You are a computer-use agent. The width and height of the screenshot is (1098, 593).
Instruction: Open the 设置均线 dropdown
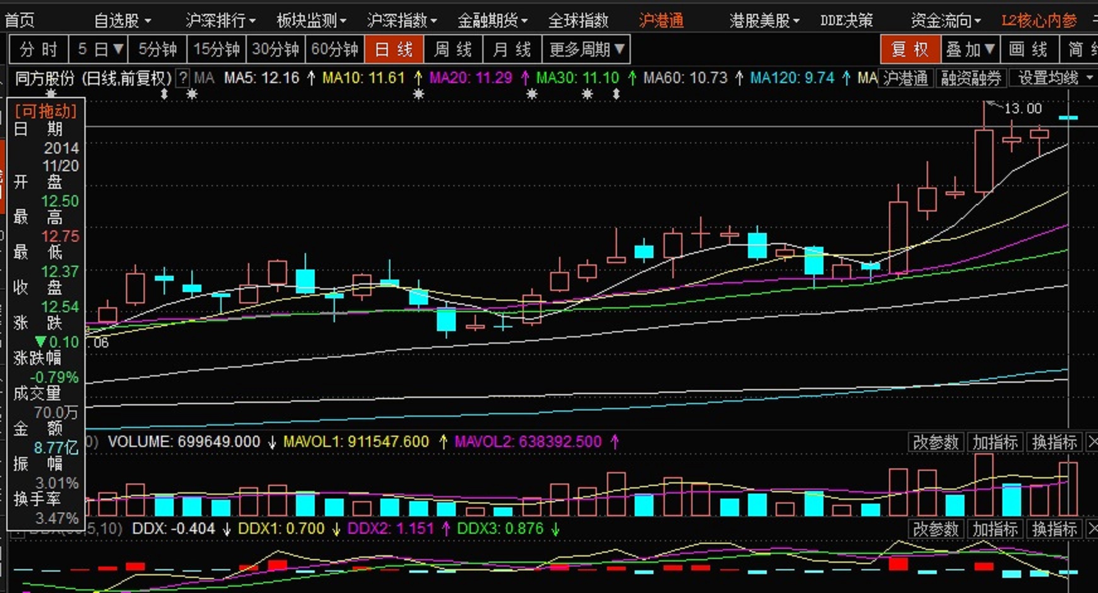click(x=1055, y=78)
